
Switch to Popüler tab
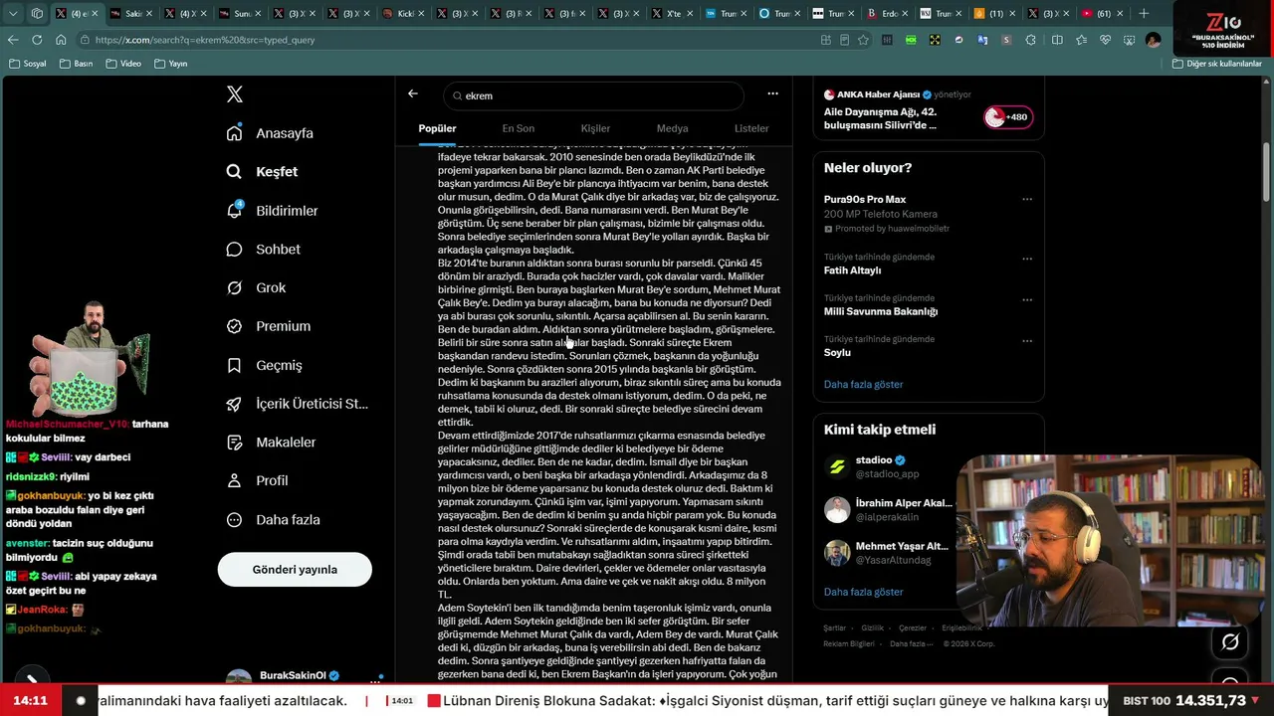coord(437,128)
